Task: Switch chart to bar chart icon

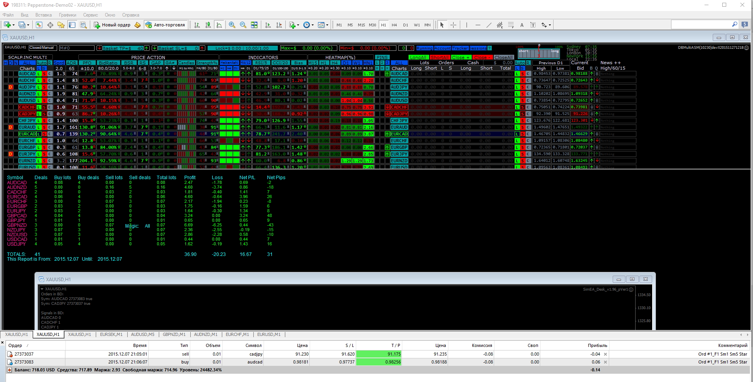Action: tap(197, 25)
